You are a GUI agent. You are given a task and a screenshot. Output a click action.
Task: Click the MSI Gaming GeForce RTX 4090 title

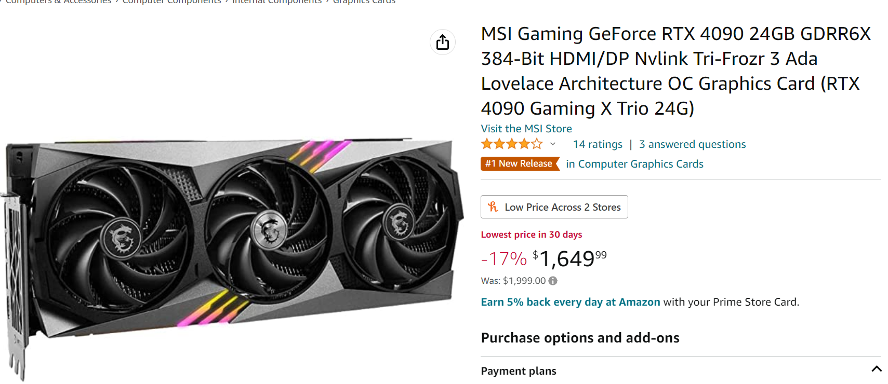point(675,71)
